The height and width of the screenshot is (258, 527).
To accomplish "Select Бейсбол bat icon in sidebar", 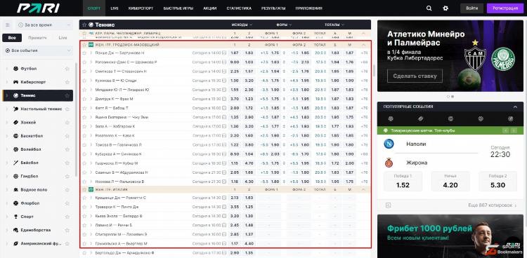I will [x=15, y=163].
